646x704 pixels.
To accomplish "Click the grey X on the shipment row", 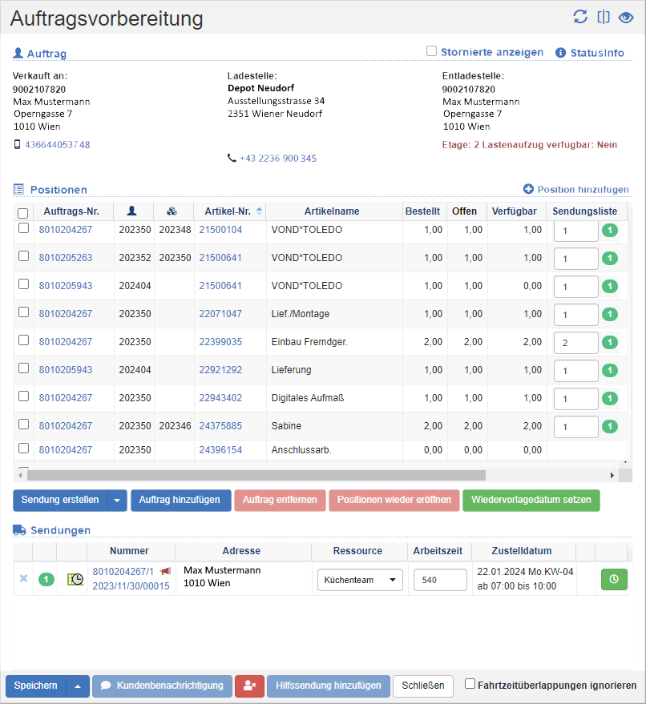I will tap(23, 578).
